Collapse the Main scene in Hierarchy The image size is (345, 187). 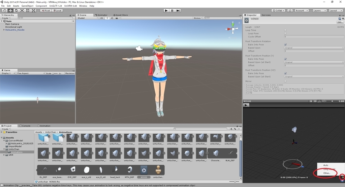2,21
